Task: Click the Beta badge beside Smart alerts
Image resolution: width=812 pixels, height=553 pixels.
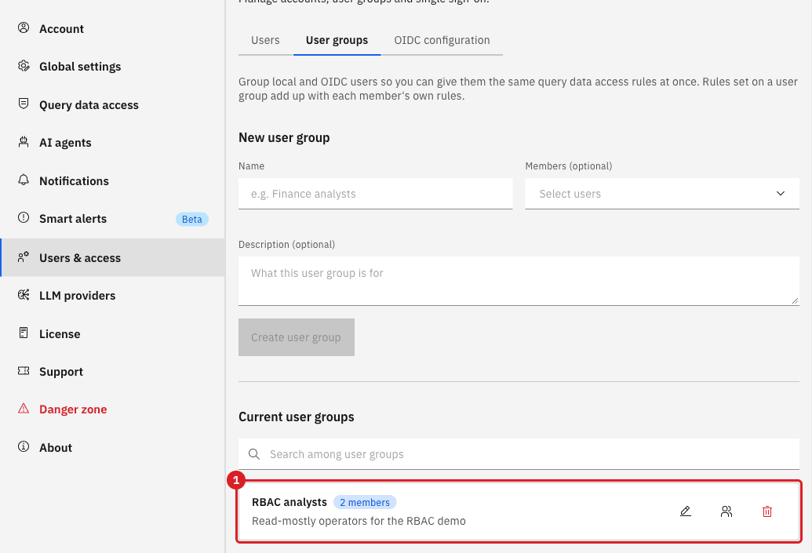Action: pos(191,219)
